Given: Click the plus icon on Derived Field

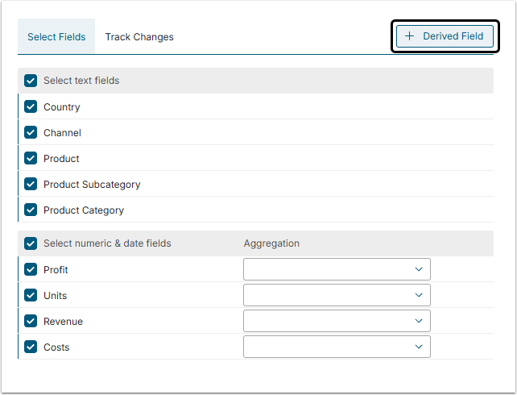Looking at the screenshot, I should coord(410,36).
